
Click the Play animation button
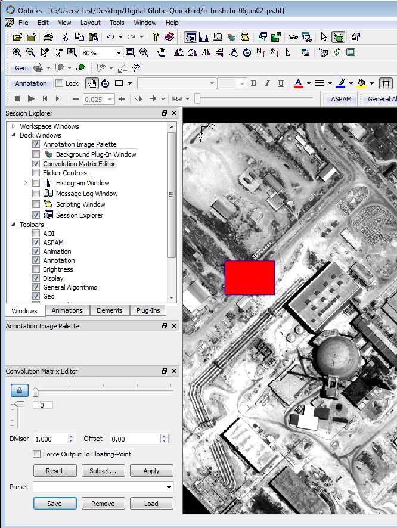tap(31, 99)
